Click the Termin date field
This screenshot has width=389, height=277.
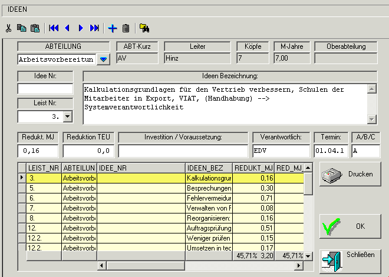(x=331, y=151)
